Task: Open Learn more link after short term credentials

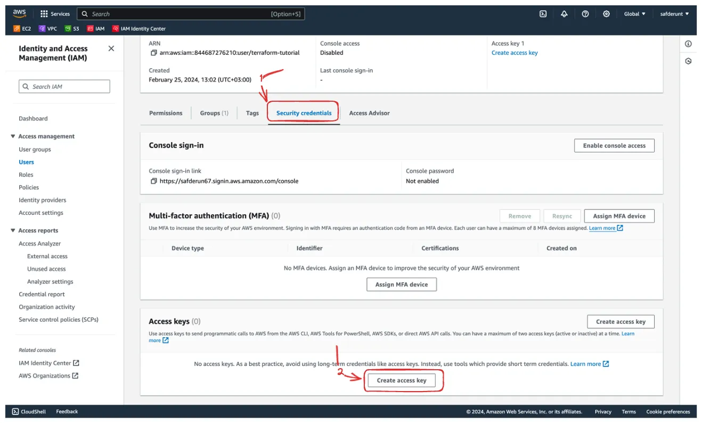Action: coord(589,364)
